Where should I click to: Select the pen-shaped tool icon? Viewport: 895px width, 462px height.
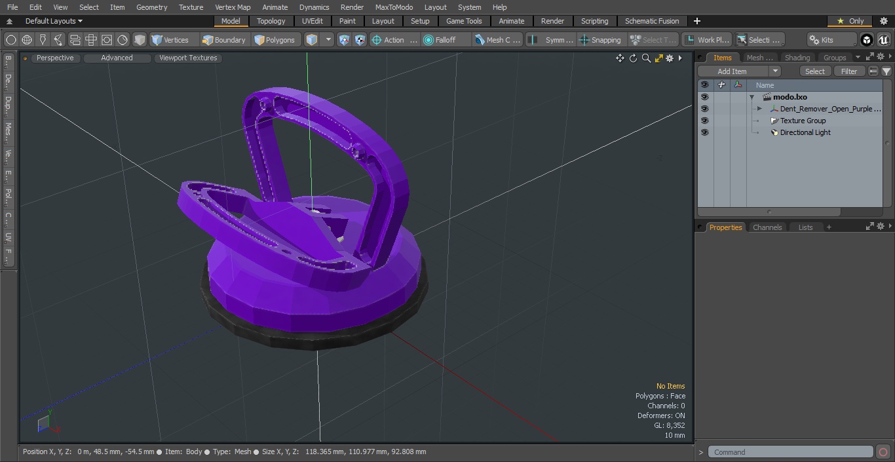tap(43, 40)
